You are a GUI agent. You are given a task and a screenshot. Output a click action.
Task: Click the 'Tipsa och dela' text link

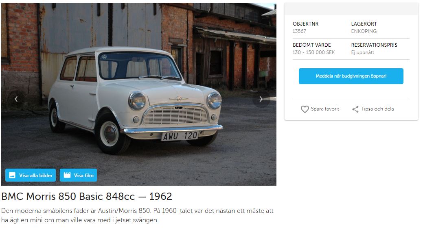[377, 109]
